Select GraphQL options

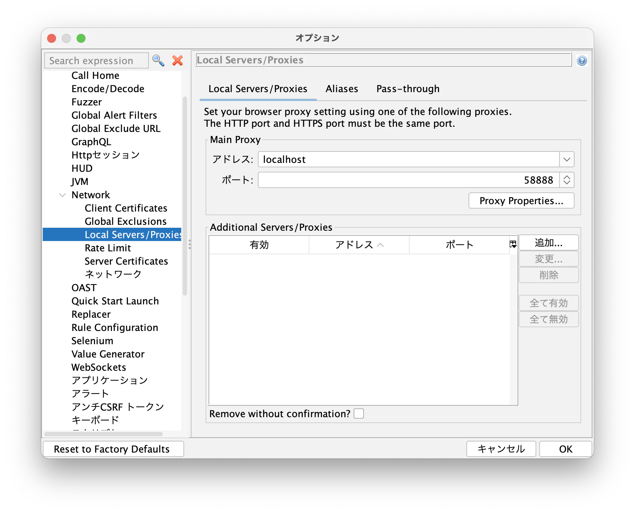(91, 142)
